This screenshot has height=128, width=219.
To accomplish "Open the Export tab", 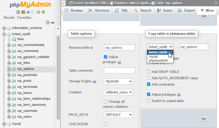I will click(186, 10).
